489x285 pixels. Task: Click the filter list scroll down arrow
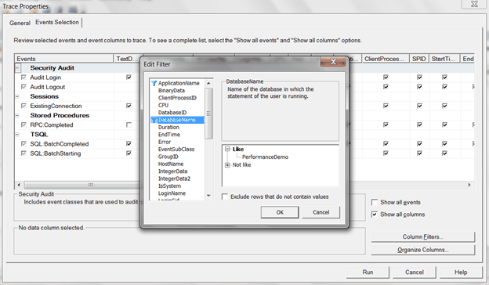point(208,196)
